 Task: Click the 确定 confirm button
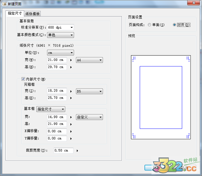coord(156,168)
